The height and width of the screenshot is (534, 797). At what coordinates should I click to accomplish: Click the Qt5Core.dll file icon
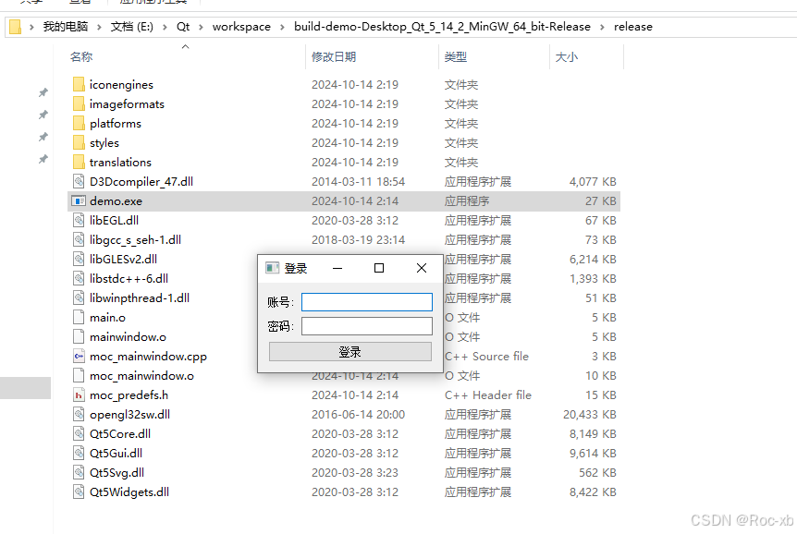tap(79, 433)
